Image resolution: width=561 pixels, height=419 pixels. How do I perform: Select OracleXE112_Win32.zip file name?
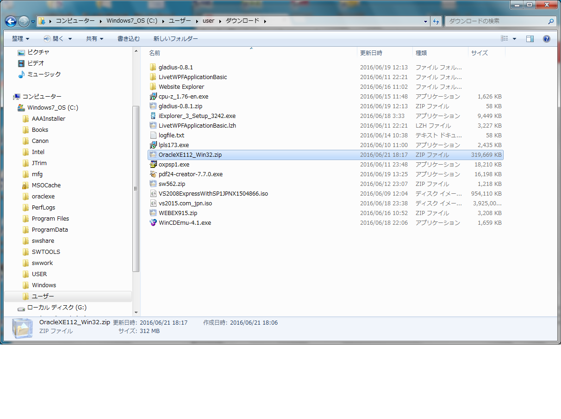(x=190, y=154)
